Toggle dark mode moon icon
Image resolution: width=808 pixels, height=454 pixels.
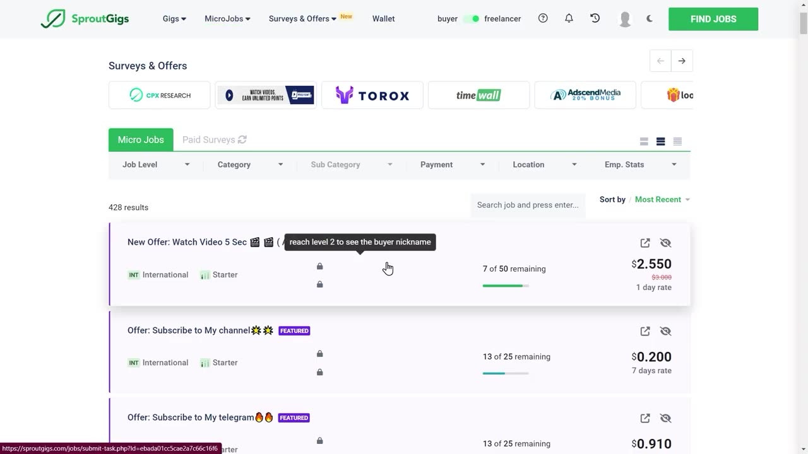[x=650, y=18]
